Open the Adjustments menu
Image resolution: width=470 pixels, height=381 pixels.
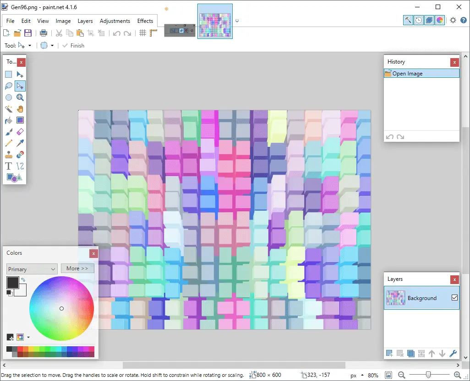coord(115,21)
